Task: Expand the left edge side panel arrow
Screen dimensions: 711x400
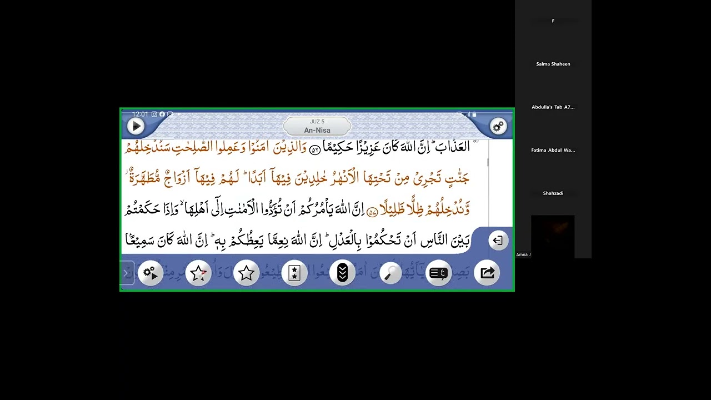Action: tap(127, 273)
